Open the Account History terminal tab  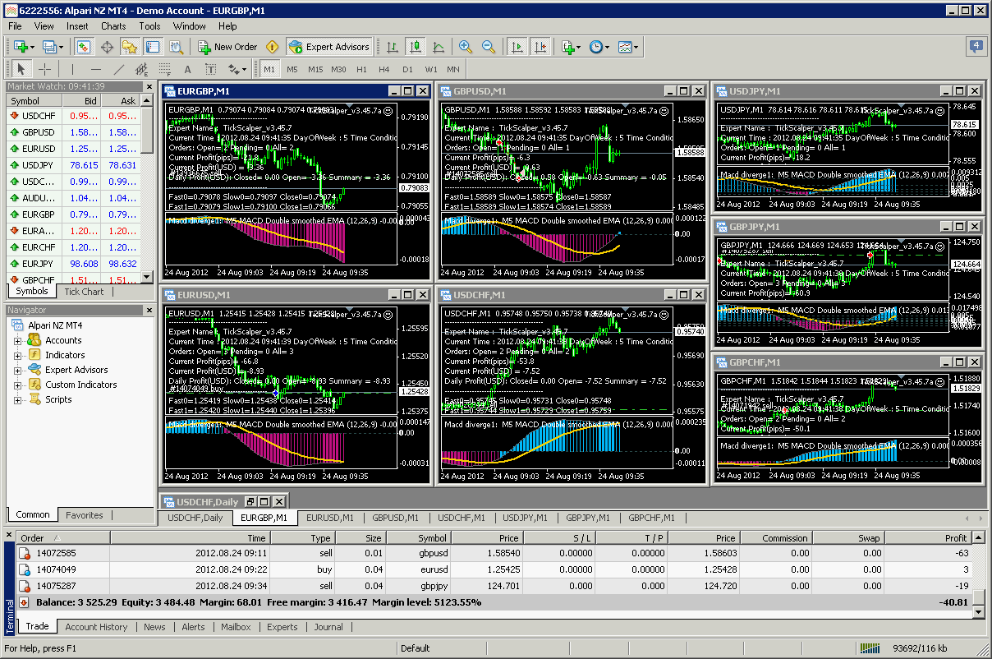(x=96, y=627)
